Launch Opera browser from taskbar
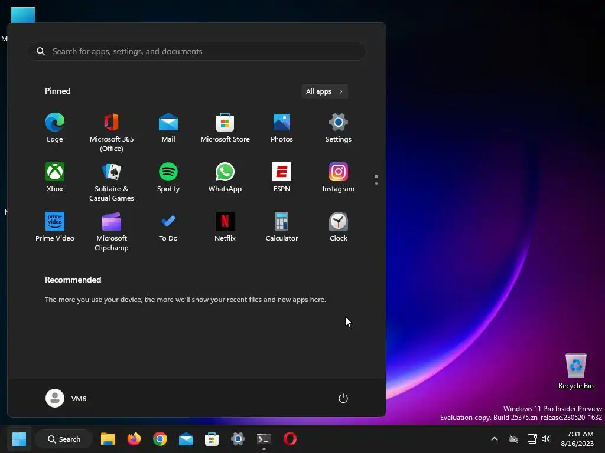The image size is (605, 453). (290, 439)
